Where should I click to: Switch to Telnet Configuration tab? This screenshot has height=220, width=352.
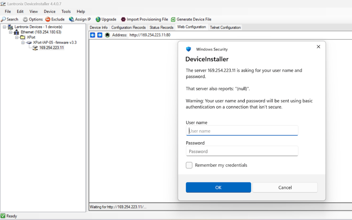pyautogui.click(x=225, y=27)
